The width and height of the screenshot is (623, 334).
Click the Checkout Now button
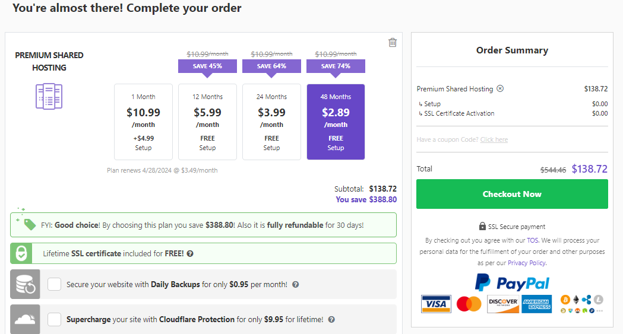tap(512, 194)
